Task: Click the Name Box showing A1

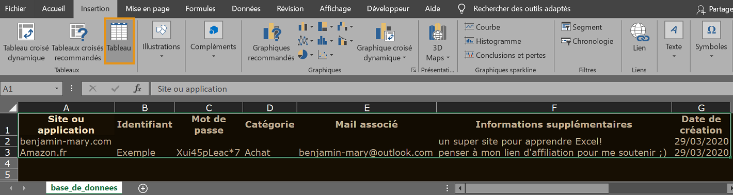Action: tap(27, 89)
